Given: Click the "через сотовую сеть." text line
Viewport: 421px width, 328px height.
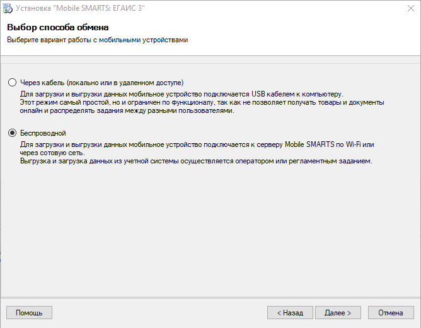Looking at the screenshot, I should click(52, 153).
